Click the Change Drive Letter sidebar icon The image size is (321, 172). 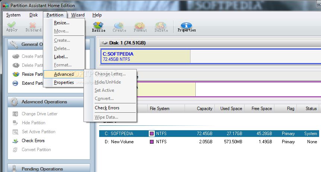click(15, 114)
